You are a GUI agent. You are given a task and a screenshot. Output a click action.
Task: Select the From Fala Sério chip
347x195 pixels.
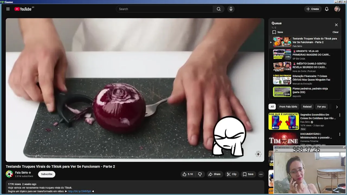(288, 107)
